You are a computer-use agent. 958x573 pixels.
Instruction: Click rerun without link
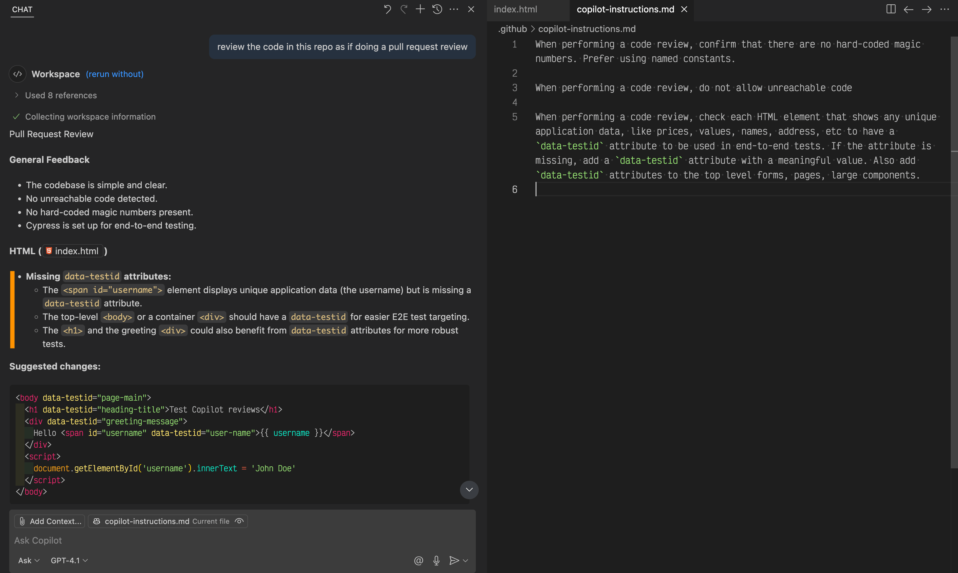click(115, 74)
